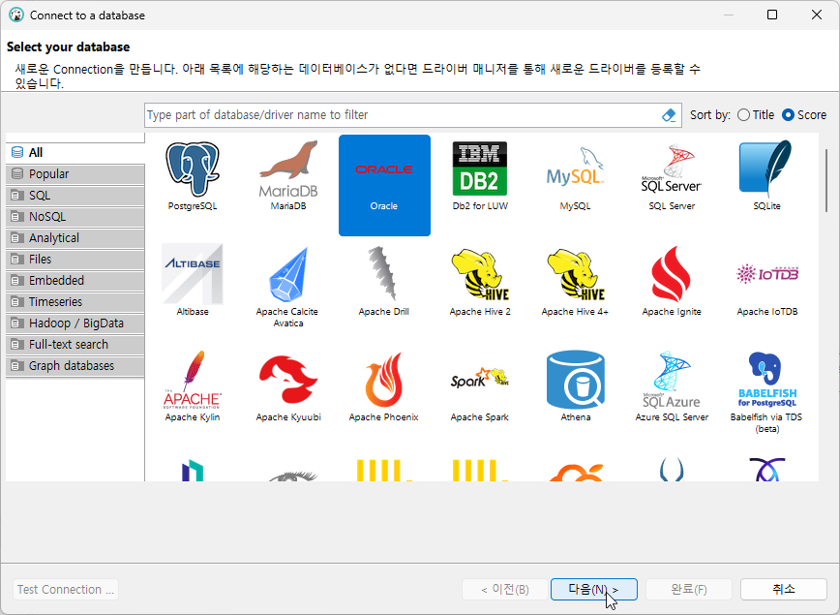Select the Apache Hive 2 icon

coord(479,274)
